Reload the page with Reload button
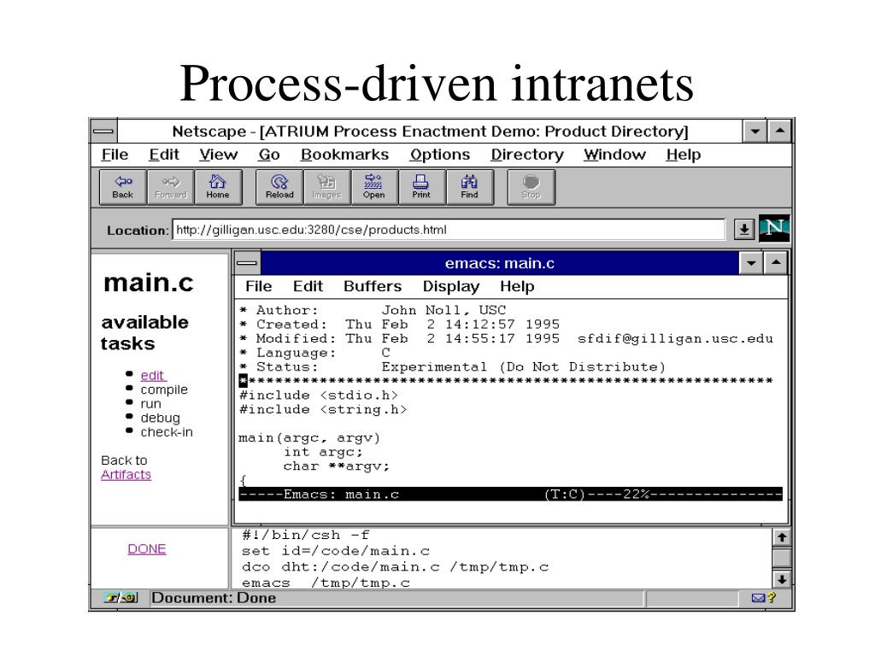 click(279, 187)
